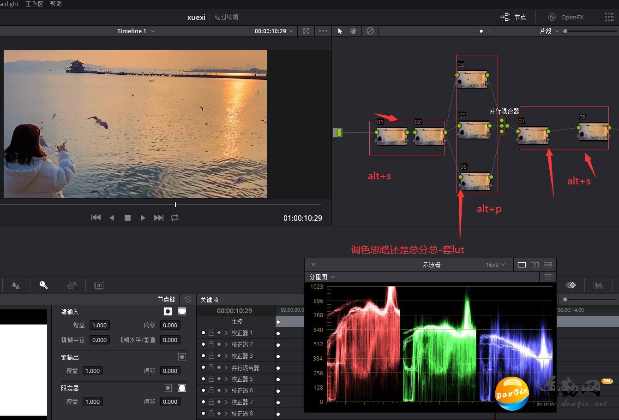Click the 键输出 偏移 0.000 field
619x420 pixels.
(170, 371)
